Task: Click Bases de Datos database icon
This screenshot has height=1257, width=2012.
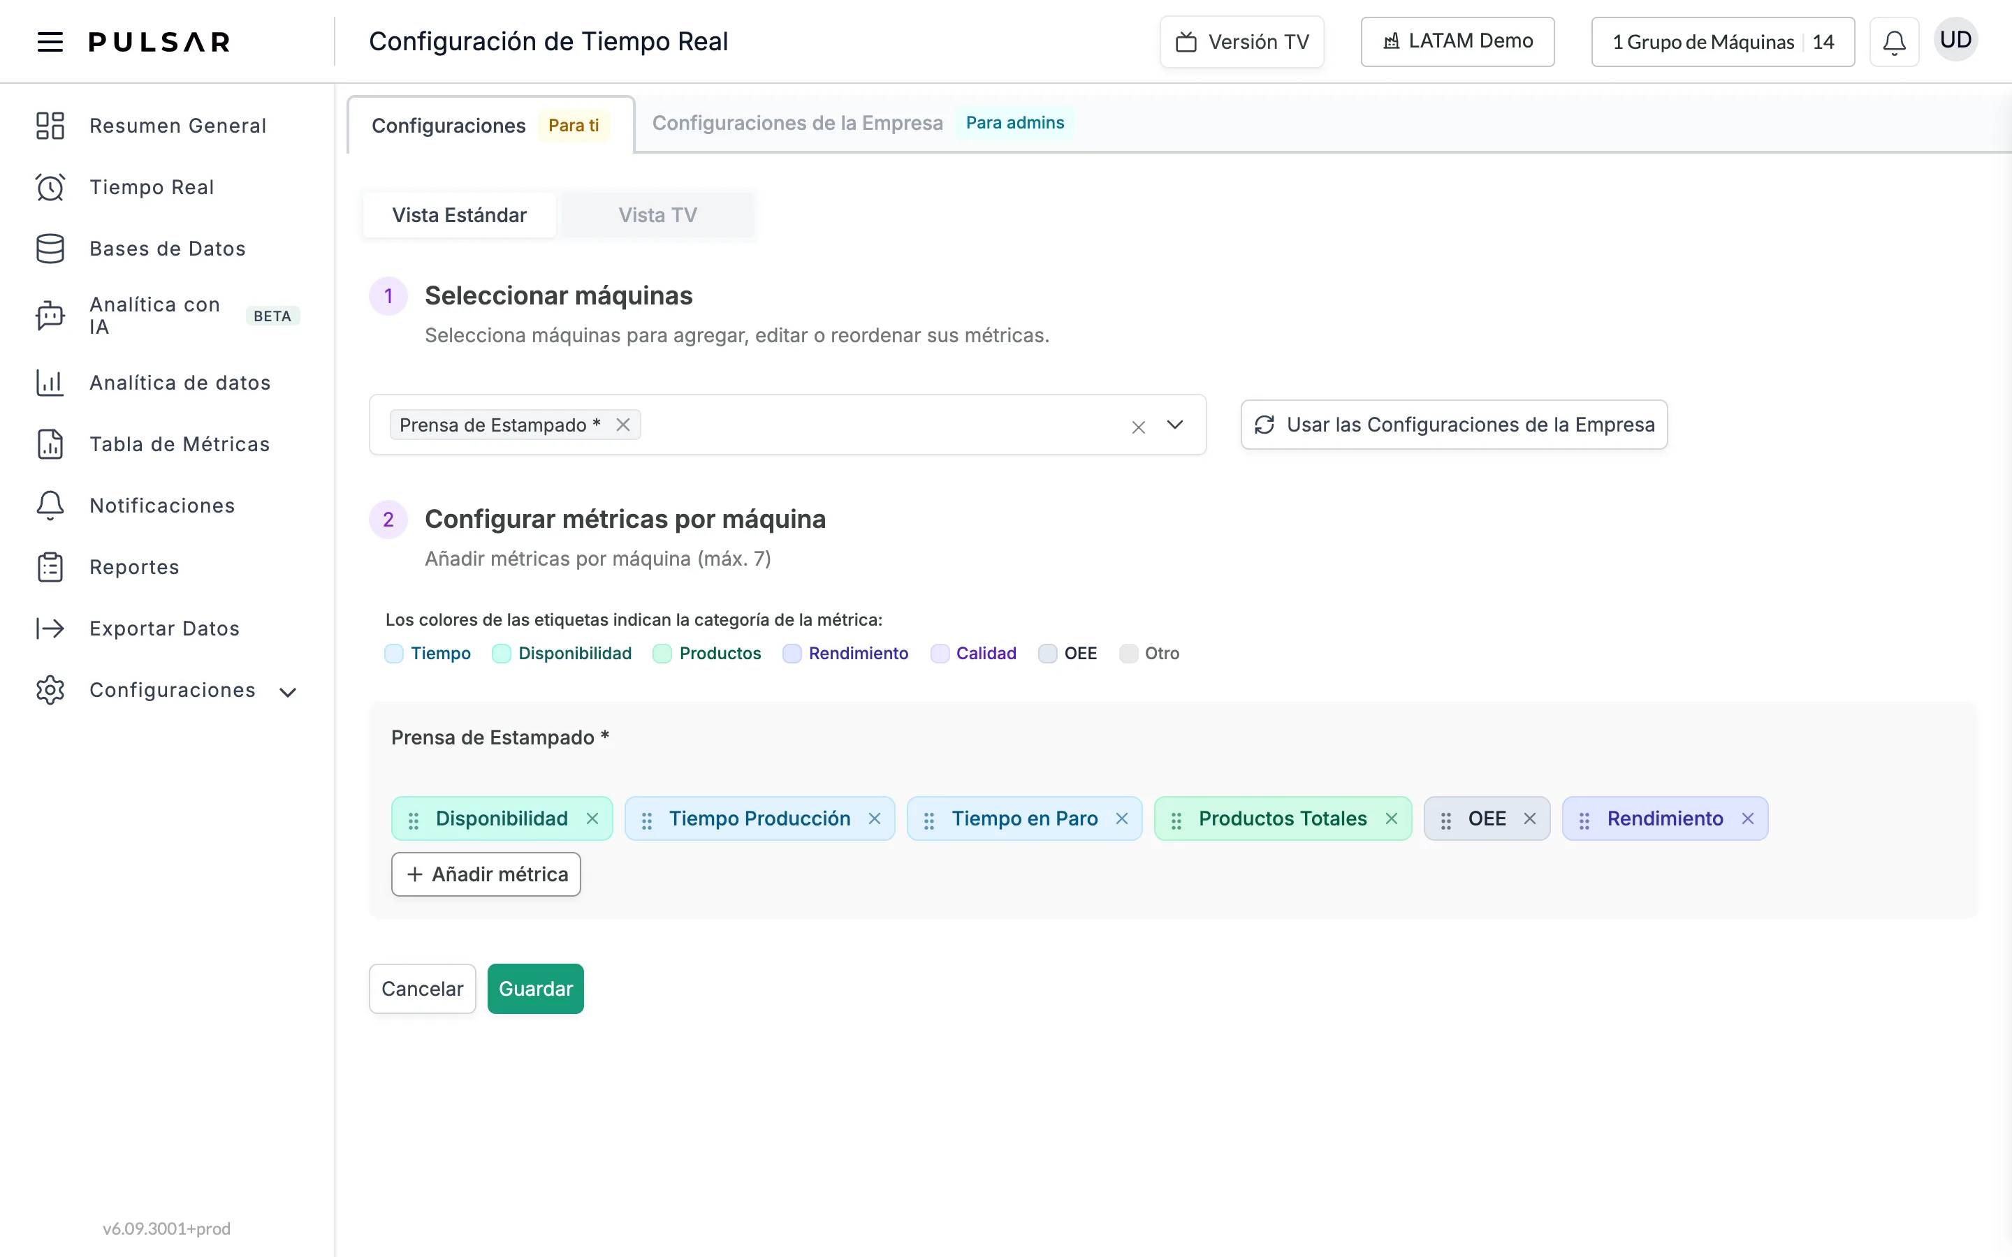Action: pos(50,249)
